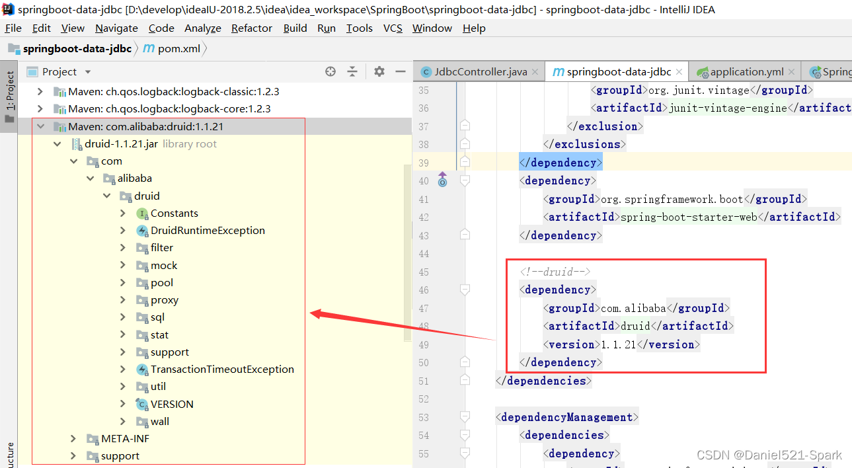Click the fold marker on line 37

click(465, 126)
